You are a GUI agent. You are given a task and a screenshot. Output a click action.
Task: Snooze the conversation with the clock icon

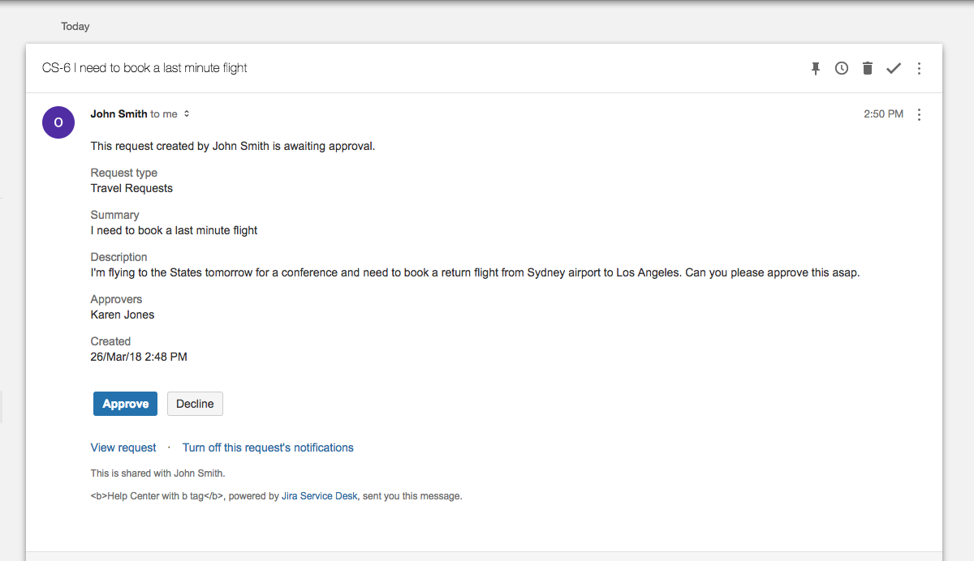pos(841,68)
